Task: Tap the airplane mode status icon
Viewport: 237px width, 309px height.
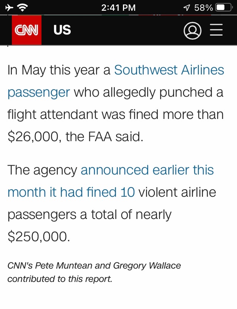Action: 10,7
